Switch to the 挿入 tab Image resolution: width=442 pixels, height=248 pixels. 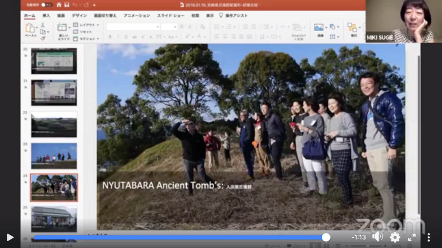tap(46, 16)
